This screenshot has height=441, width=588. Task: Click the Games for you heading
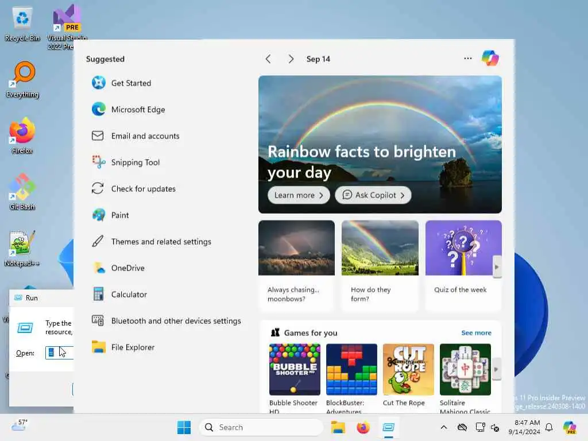311,332
